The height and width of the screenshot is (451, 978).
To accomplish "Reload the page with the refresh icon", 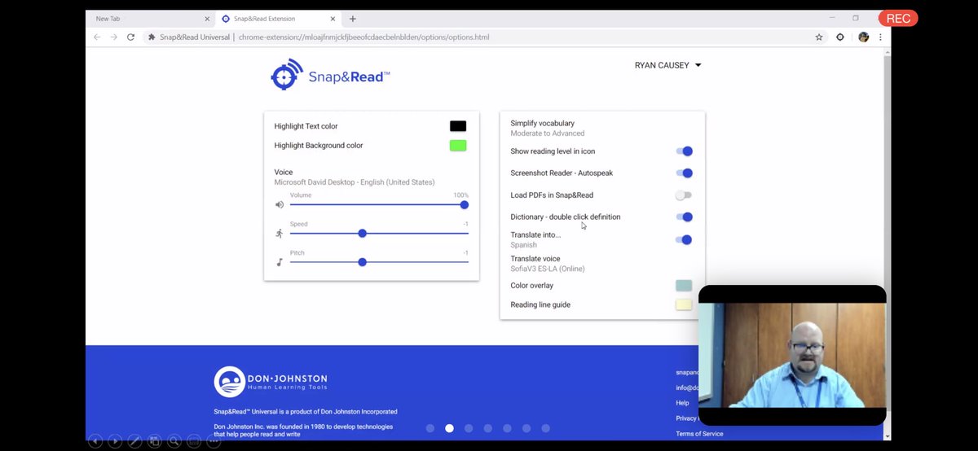I will tap(130, 37).
